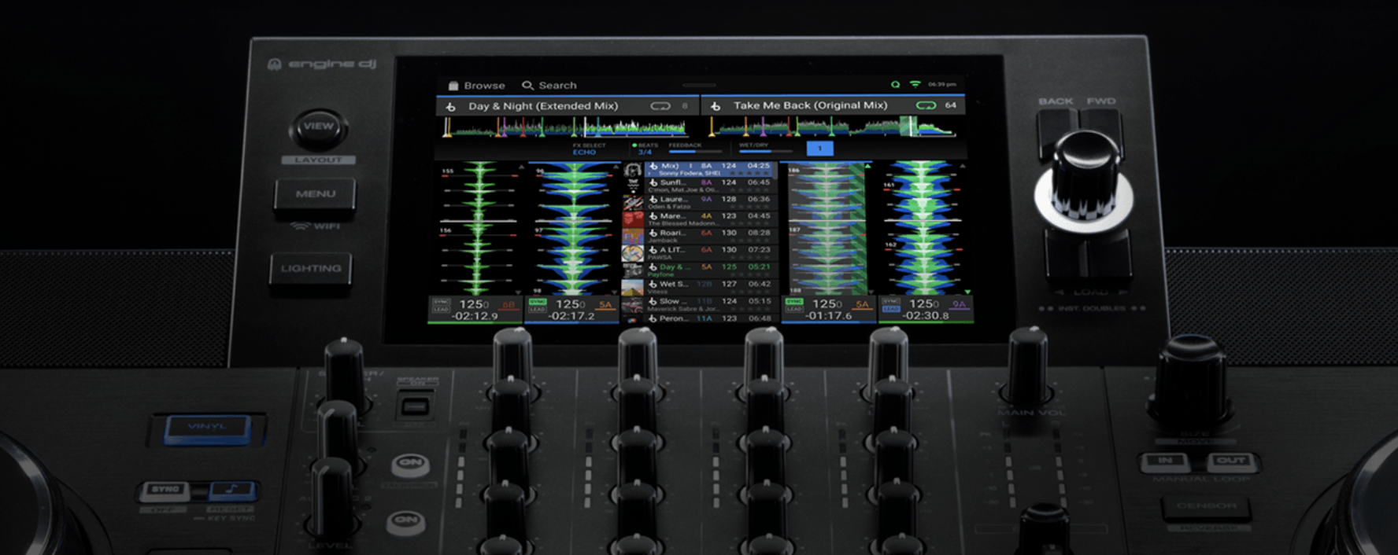Tap the 6B key indicator
Image resolution: width=1398 pixels, height=555 pixels.
point(508,304)
